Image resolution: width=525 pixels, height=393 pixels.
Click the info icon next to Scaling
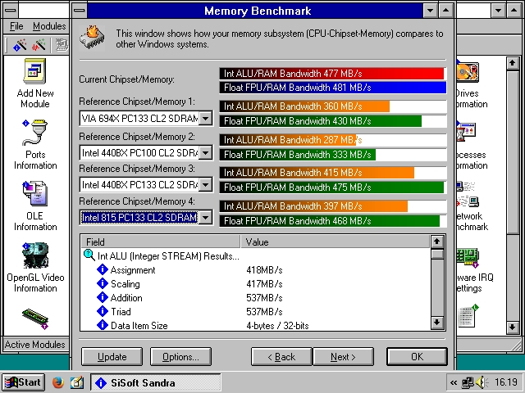click(102, 283)
